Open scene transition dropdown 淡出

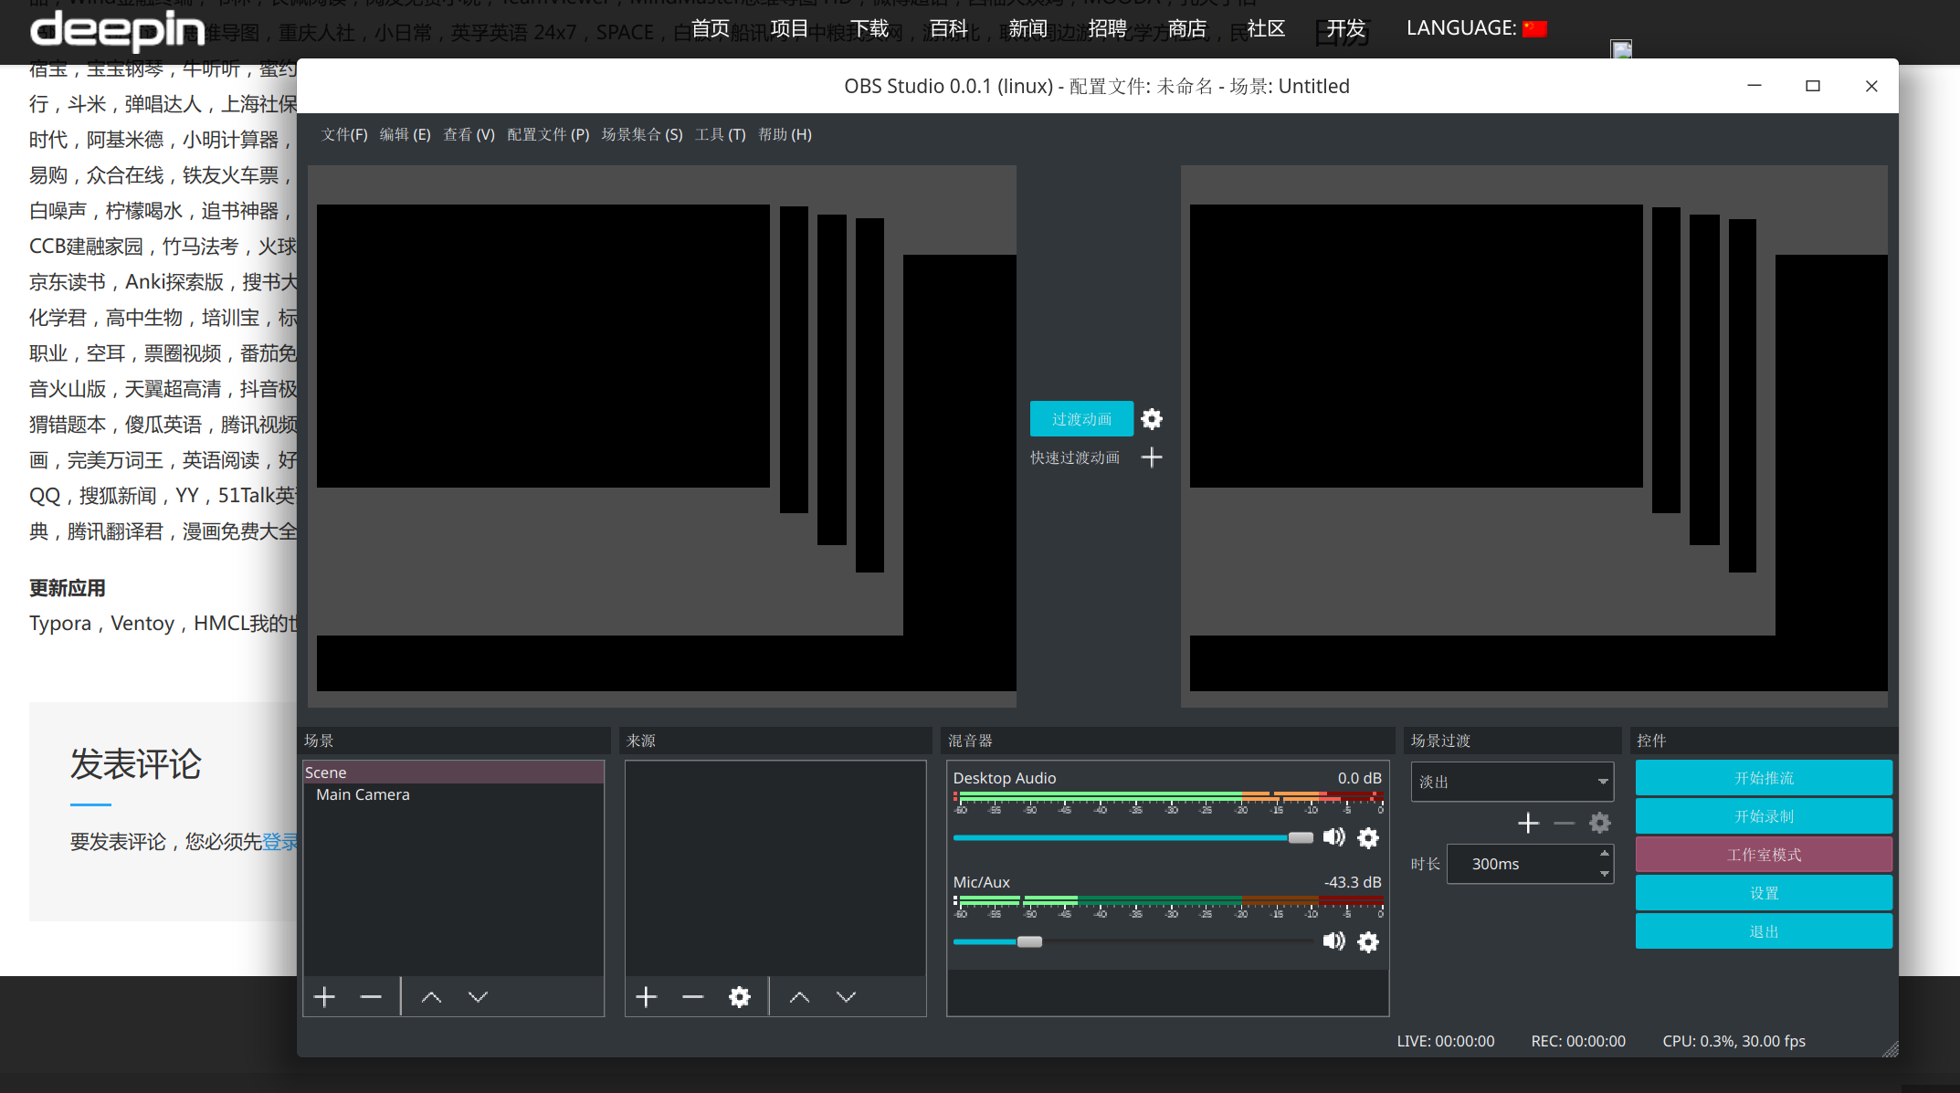1512,782
